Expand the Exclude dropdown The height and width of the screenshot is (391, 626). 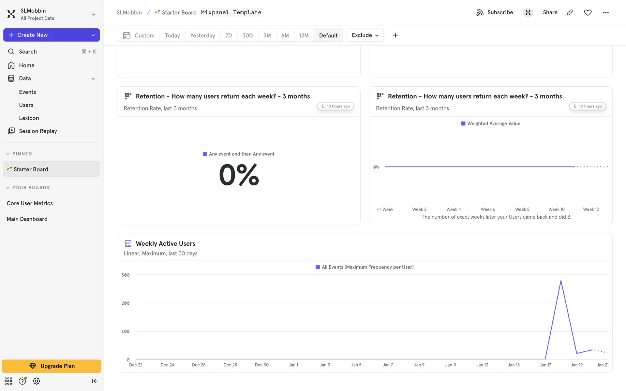(365, 35)
